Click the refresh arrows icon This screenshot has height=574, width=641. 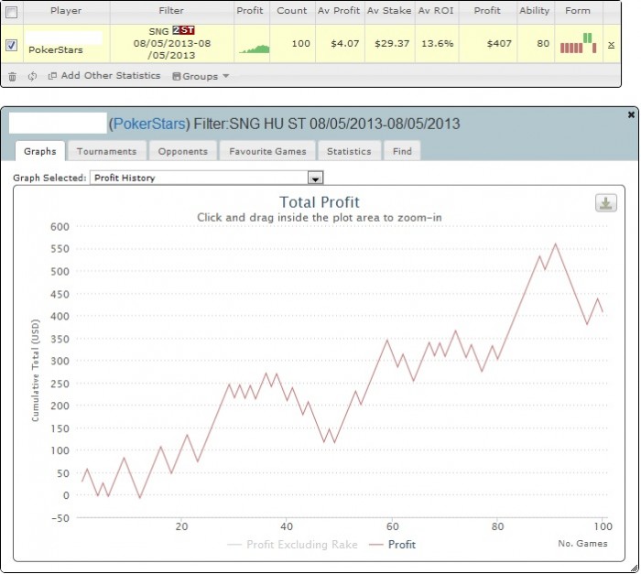[32, 76]
